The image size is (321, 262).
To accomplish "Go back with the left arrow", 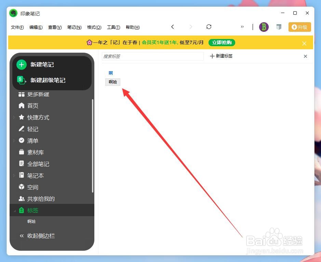I will 173,27.
